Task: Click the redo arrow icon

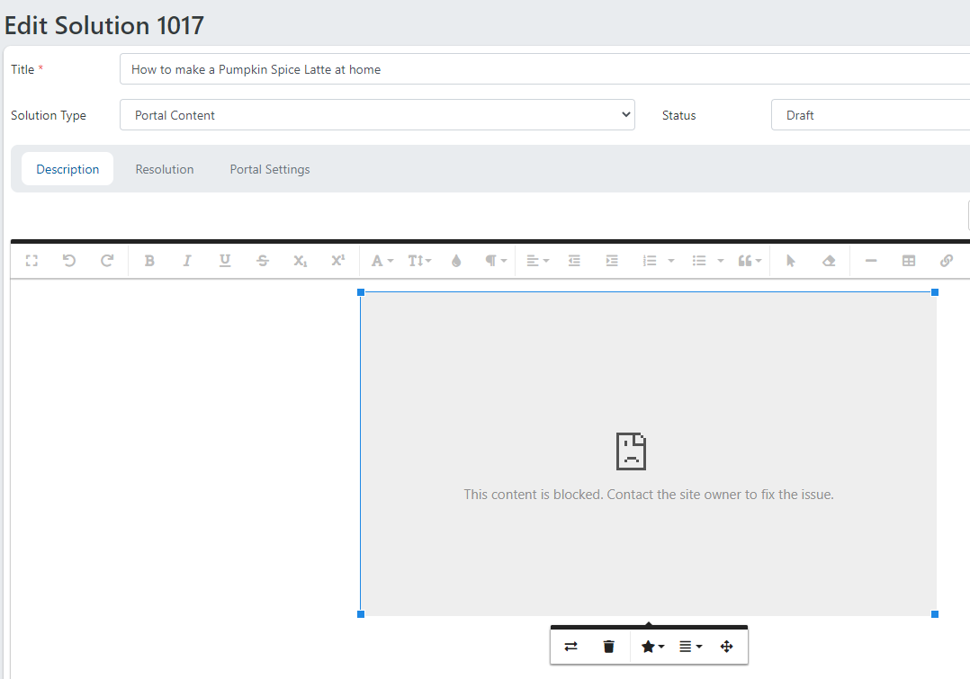Action: click(107, 261)
